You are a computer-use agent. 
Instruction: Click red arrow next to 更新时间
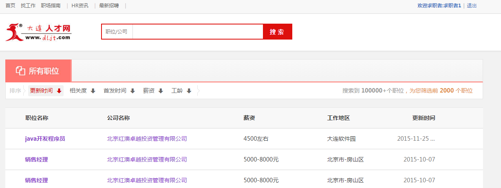[x=59, y=91]
